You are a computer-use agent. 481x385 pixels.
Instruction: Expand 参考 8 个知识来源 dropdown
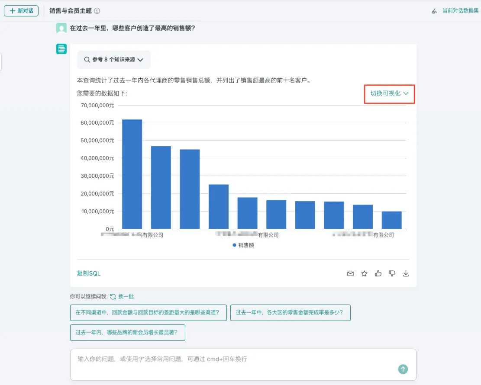(114, 59)
